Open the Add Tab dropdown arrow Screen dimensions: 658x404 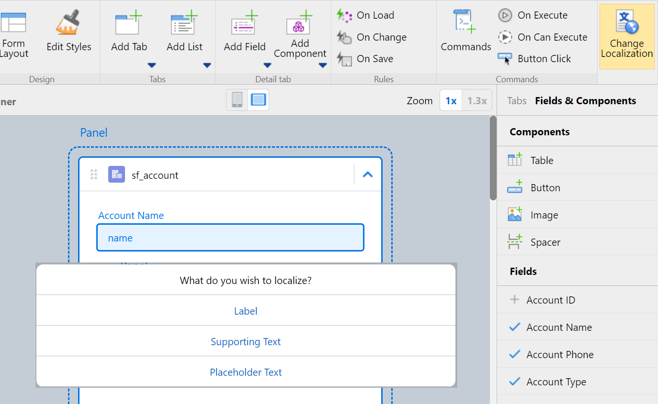pos(151,66)
